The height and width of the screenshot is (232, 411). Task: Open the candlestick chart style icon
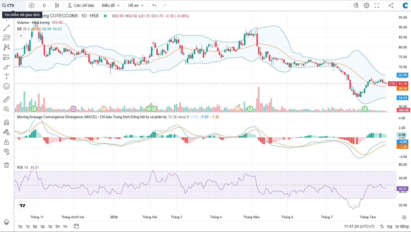(57, 5)
